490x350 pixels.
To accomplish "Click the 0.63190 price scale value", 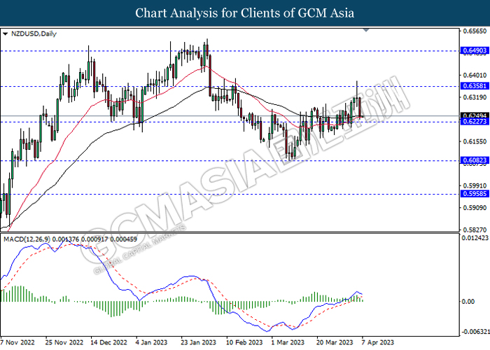I will (x=475, y=97).
